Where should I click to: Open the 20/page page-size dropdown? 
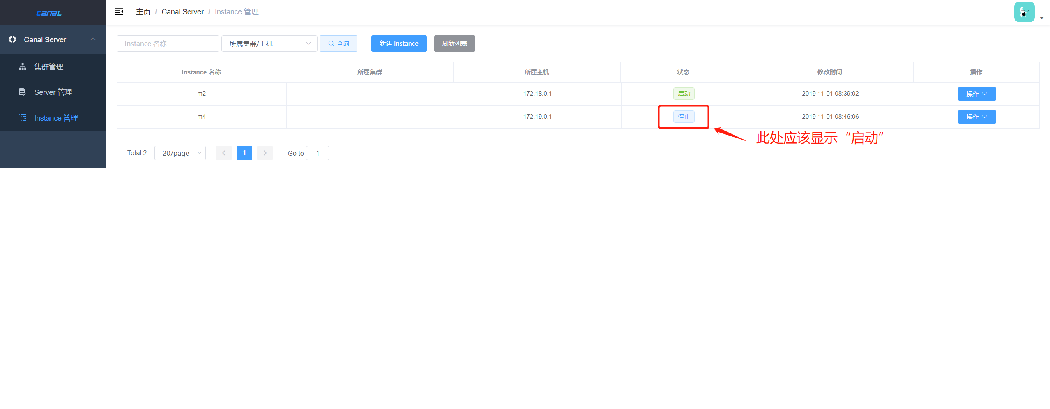point(180,153)
